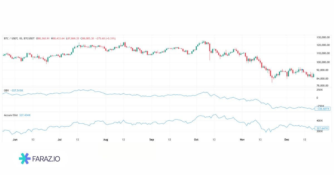Viewport: 334px width, 175px height.
Task: Select the Nov time axis label
Action: [x=242, y=139]
